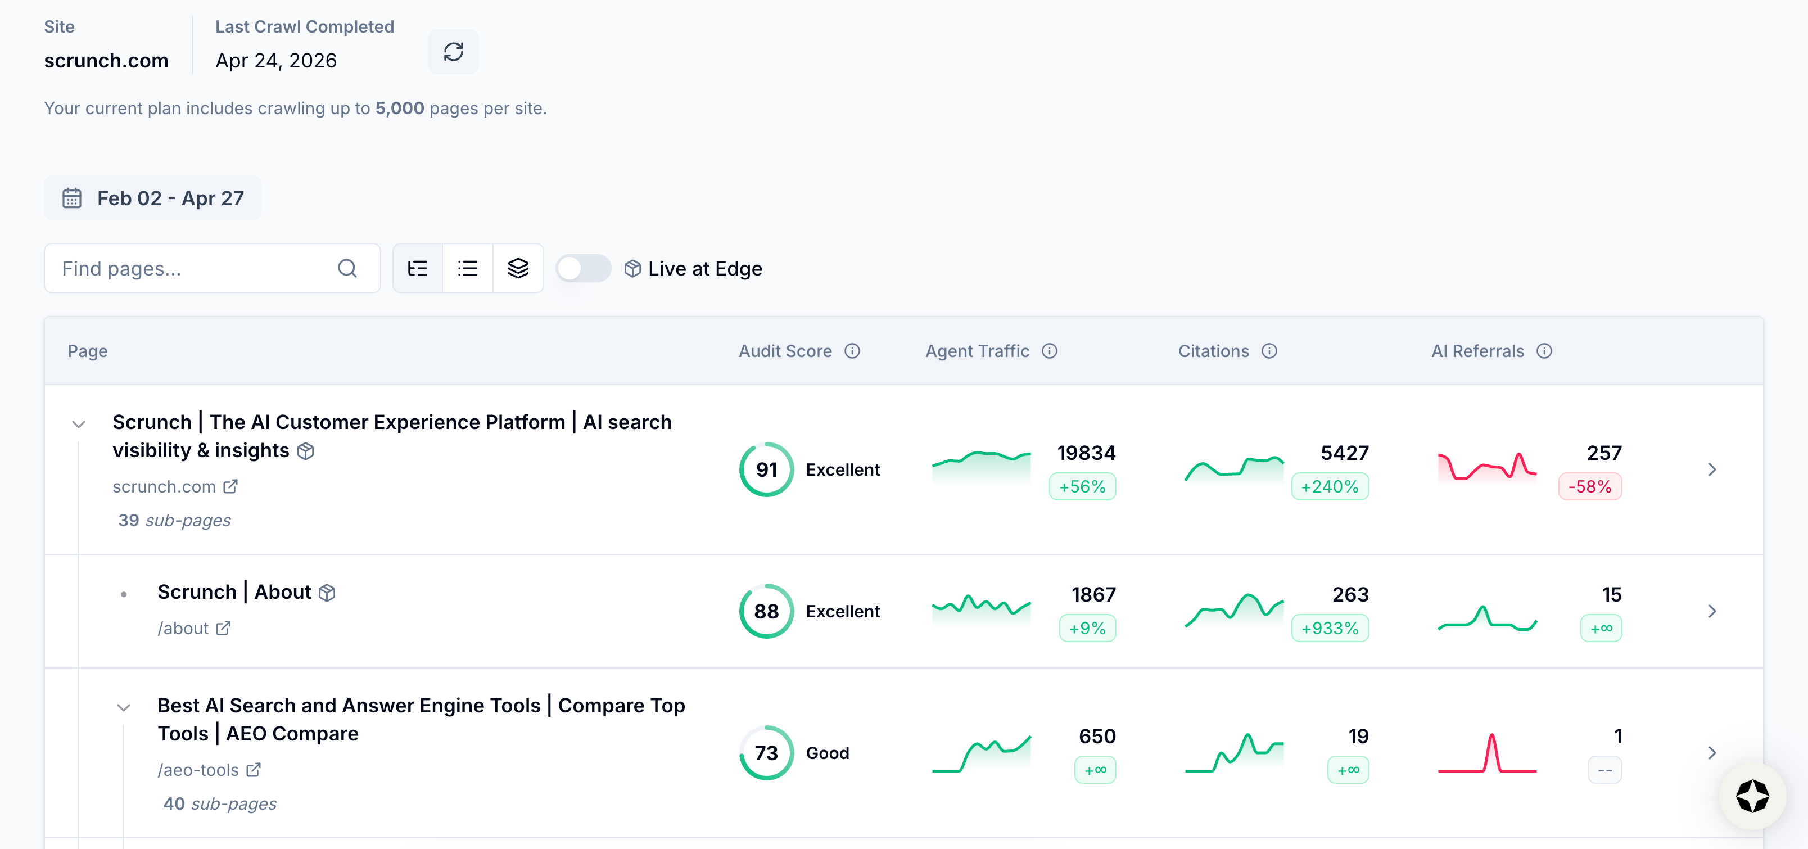Click the magnifier search icon
Screen dimensions: 1808x849
point(347,268)
